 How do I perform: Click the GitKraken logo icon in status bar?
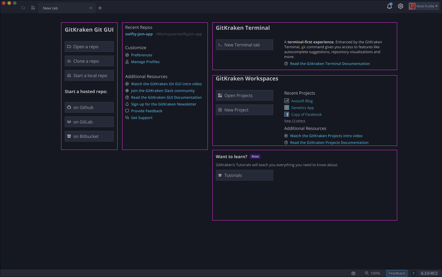click(413, 273)
